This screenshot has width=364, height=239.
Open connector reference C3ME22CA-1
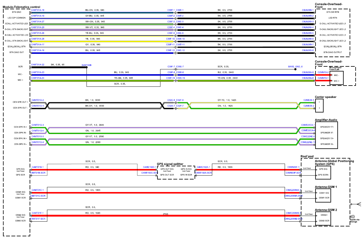308,125
